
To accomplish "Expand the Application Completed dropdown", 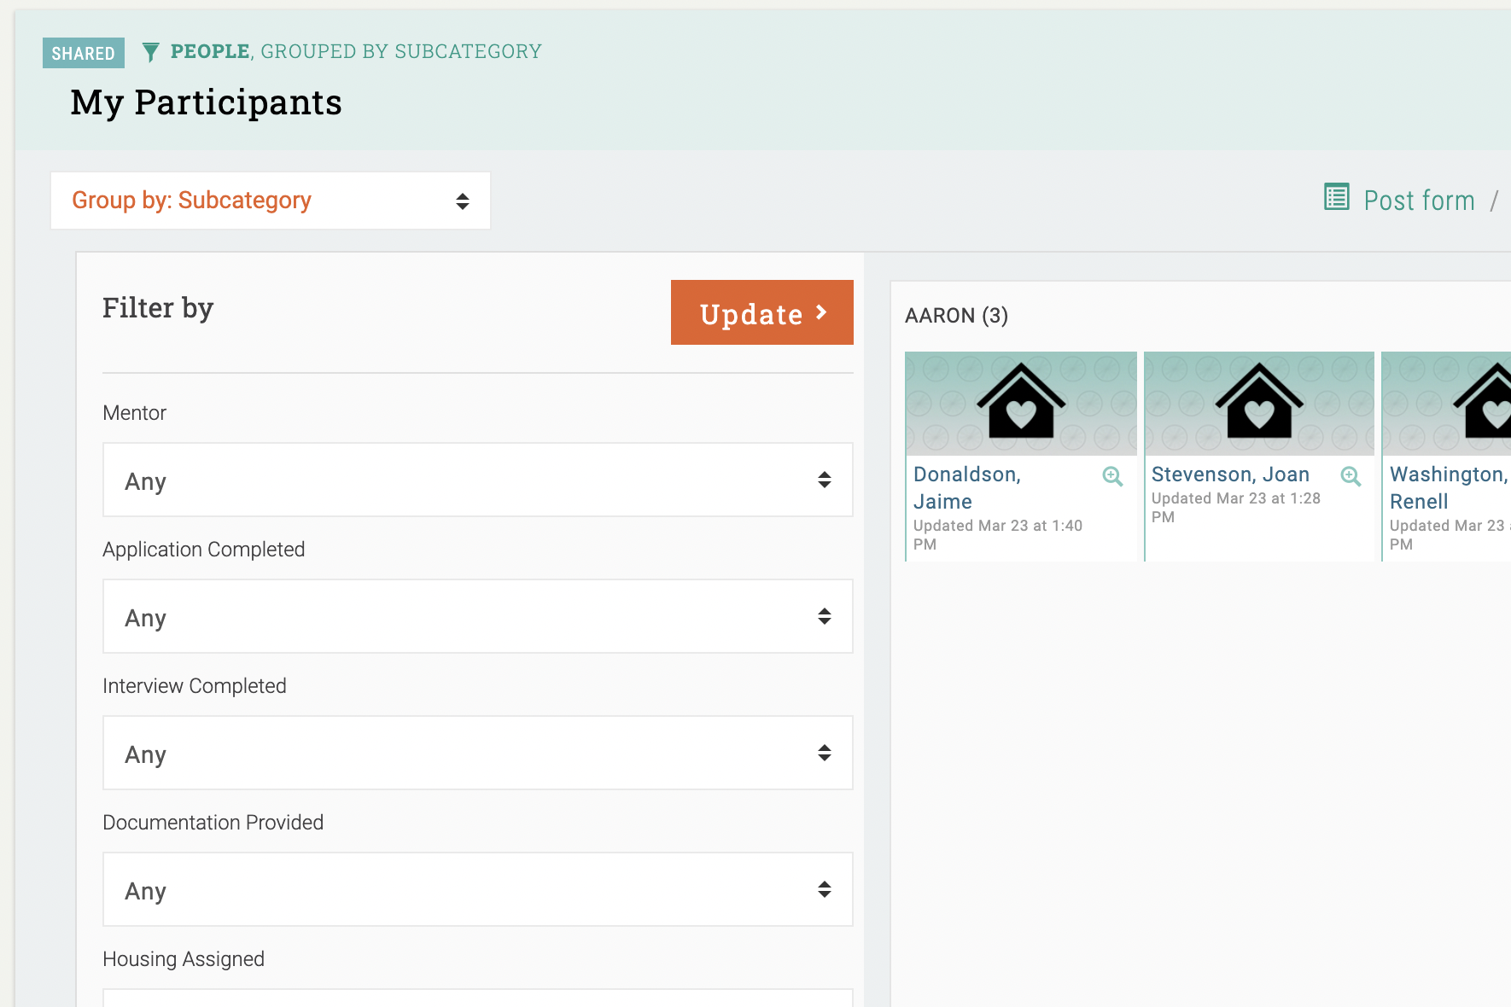I will [477, 616].
